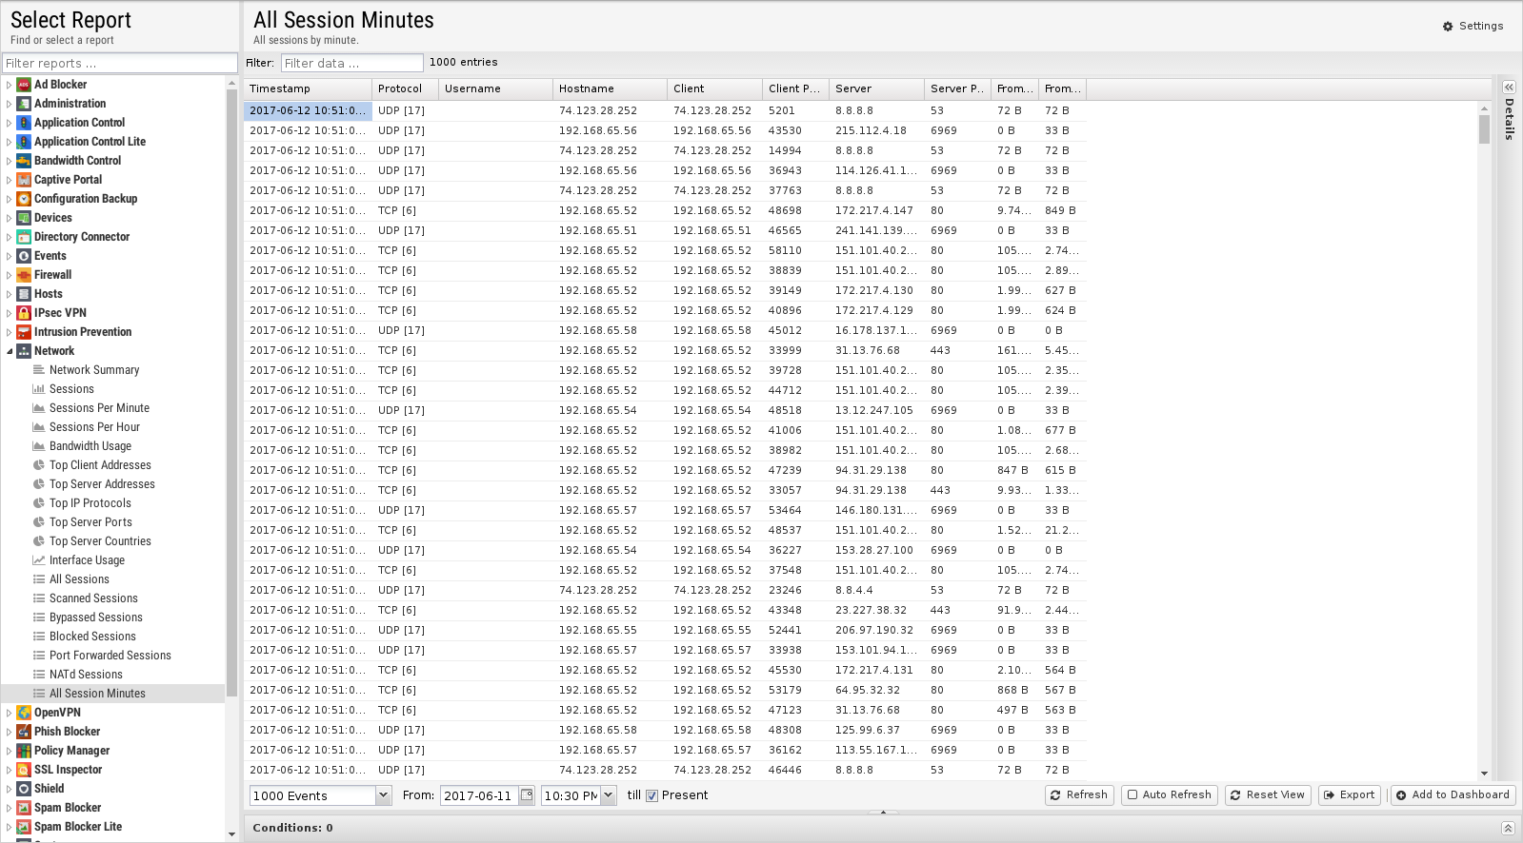Expand the Ad Blocker tree node
Image resolution: width=1523 pixels, height=843 pixels.
coord(10,85)
